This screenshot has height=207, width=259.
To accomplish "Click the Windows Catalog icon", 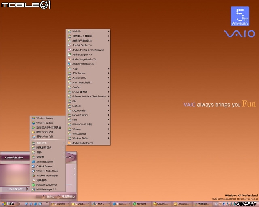I will pyautogui.click(x=34, y=118).
